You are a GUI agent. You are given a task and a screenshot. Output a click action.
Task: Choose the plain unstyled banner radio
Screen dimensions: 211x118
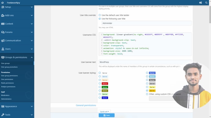click(100, 73)
